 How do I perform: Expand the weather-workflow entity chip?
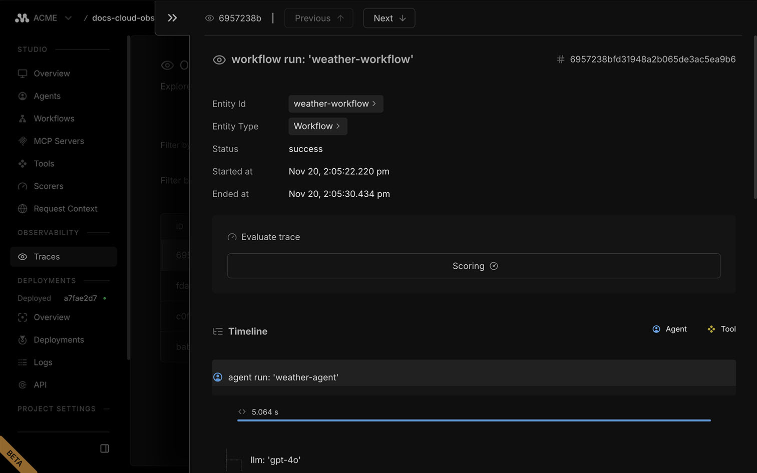tap(335, 104)
